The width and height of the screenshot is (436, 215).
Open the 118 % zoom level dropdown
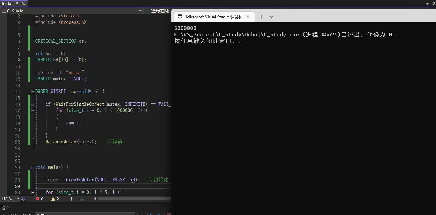point(18,199)
